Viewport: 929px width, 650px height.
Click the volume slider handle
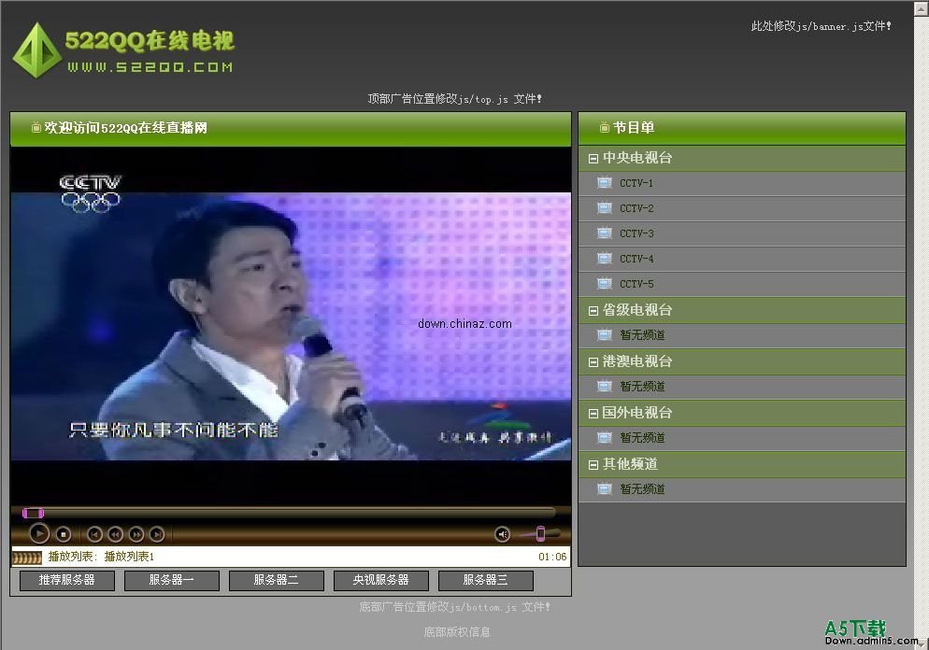[x=540, y=534]
